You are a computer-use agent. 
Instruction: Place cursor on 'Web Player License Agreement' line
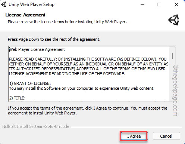37,49
